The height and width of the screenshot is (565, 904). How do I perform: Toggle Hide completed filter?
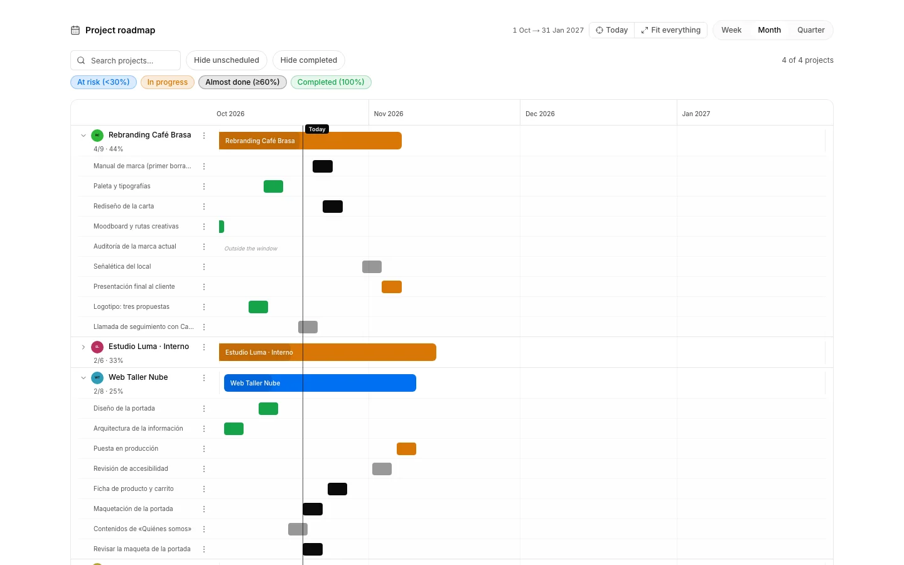pyautogui.click(x=309, y=60)
